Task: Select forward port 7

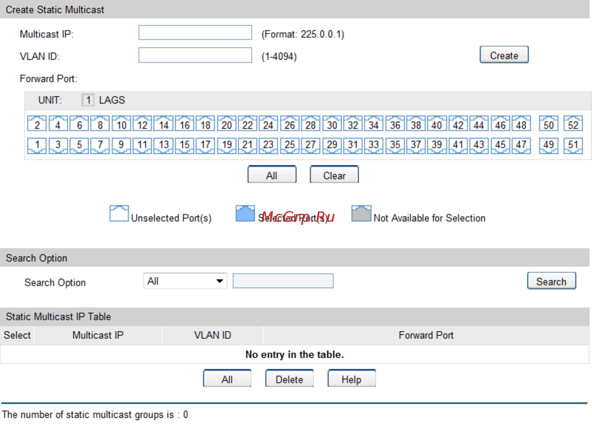Action: (100, 146)
